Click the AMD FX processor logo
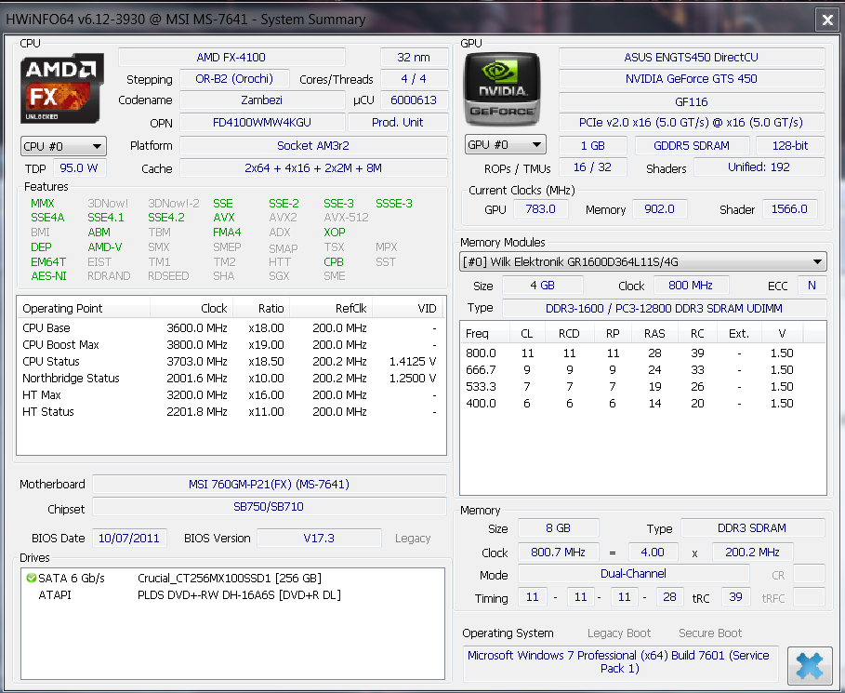Screen dimensions: 845x693 pyautogui.click(x=62, y=88)
